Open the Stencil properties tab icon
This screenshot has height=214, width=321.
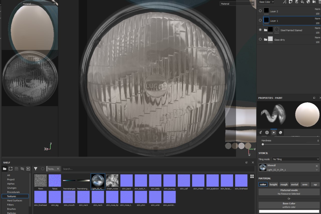[x=274, y=132]
